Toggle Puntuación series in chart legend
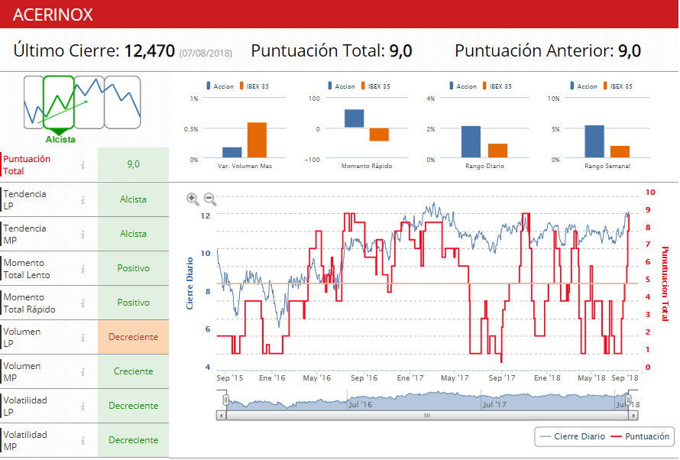Viewport: 680px width, 460px height. coord(640,436)
